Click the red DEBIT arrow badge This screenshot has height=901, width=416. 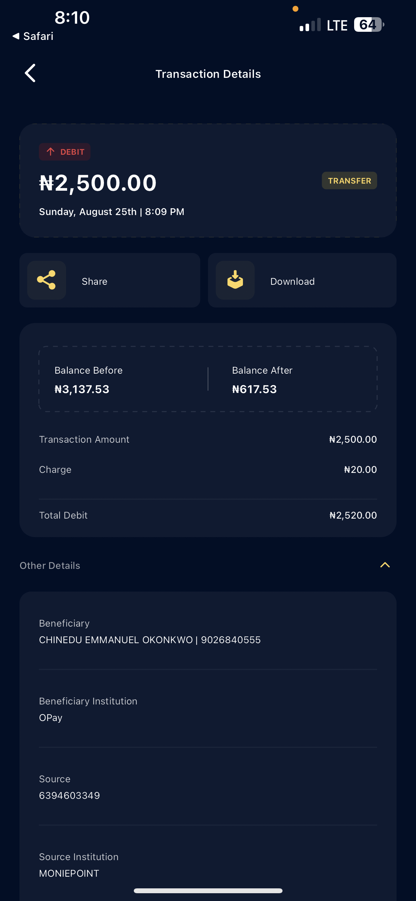tap(64, 152)
